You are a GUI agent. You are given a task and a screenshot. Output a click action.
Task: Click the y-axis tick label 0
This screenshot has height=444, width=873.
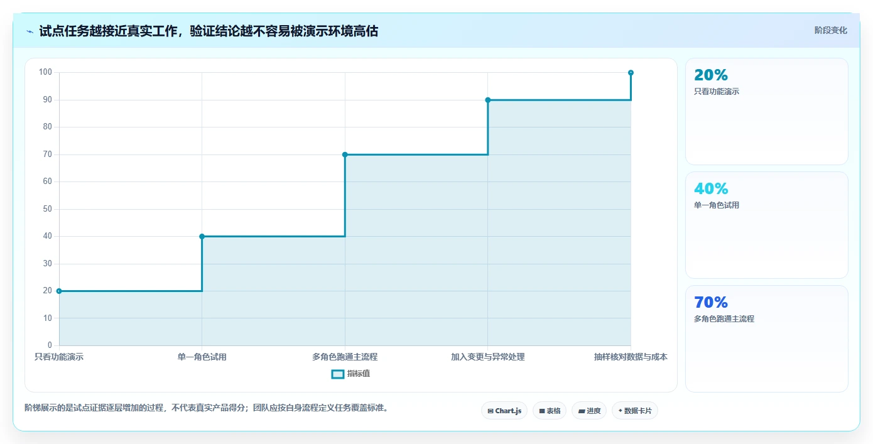pos(50,345)
